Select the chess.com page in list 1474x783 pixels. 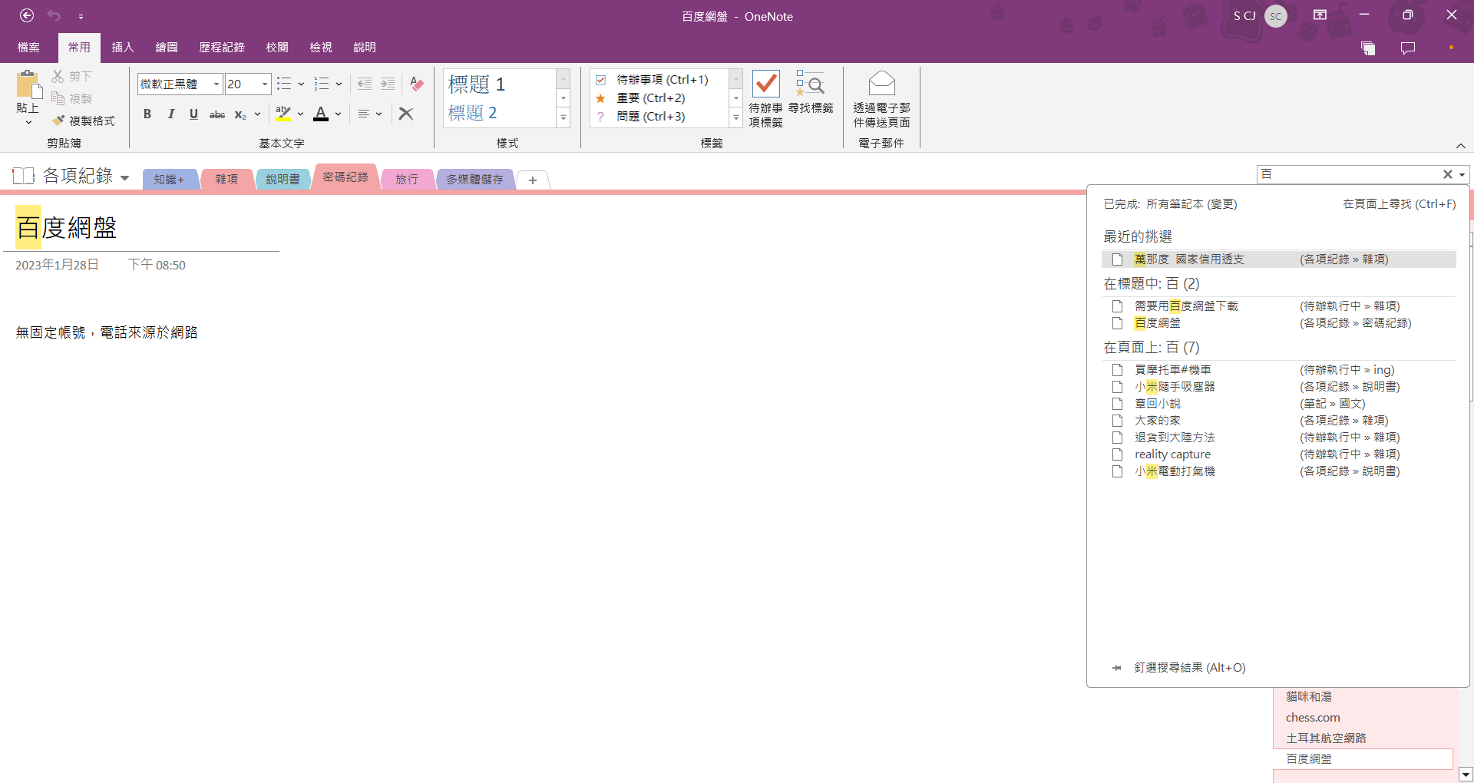[x=1313, y=718]
